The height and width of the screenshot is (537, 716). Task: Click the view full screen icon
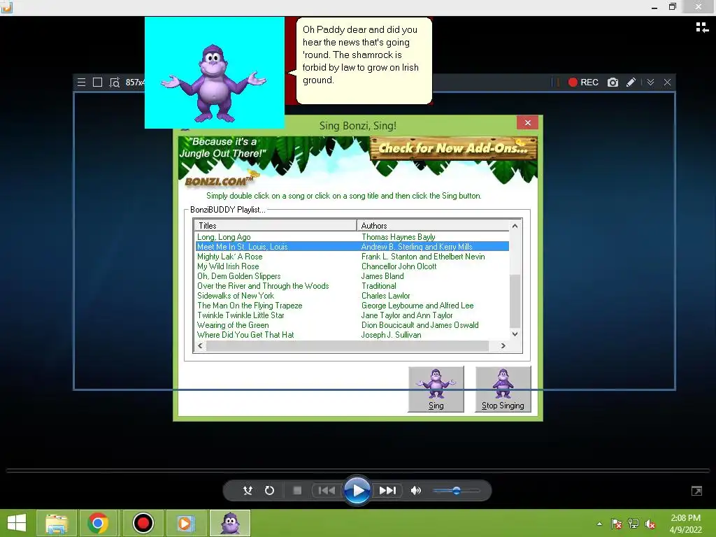coord(697,491)
